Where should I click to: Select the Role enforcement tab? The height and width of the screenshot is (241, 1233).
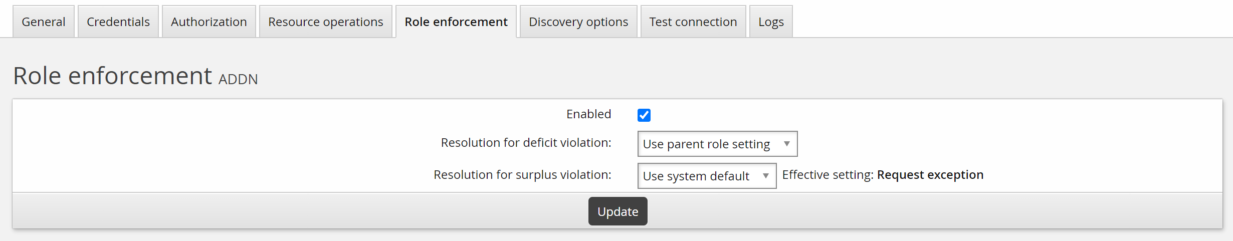click(x=456, y=22)
